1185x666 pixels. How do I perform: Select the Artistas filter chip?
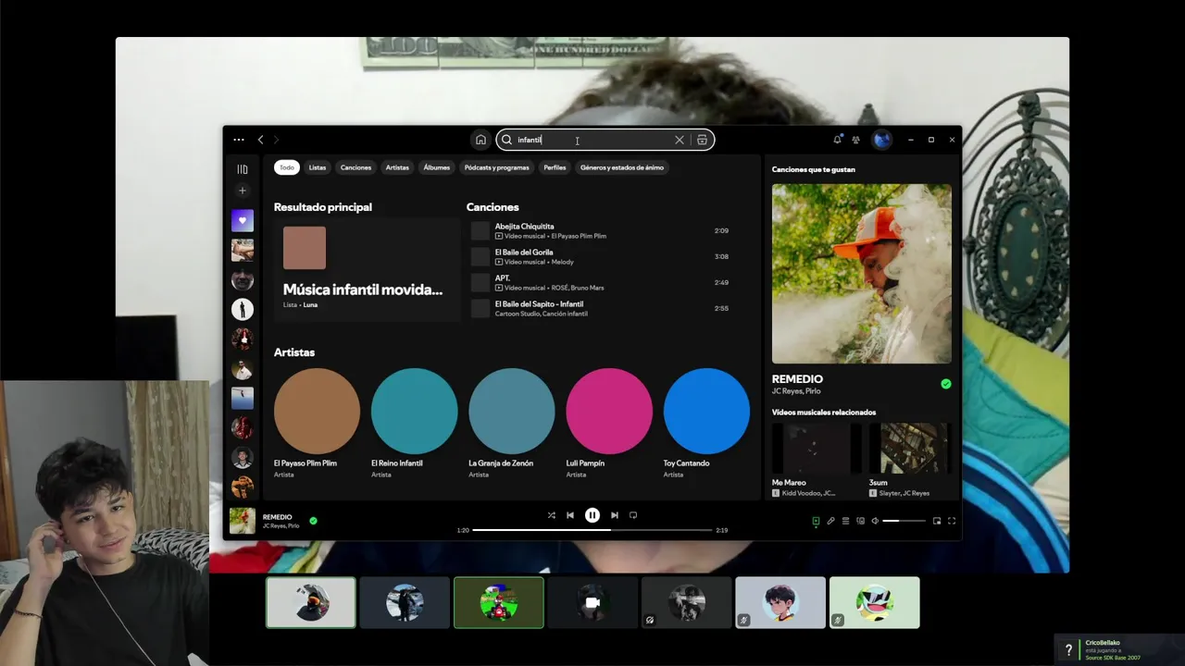pyautogui.click(x=397, y=167)
